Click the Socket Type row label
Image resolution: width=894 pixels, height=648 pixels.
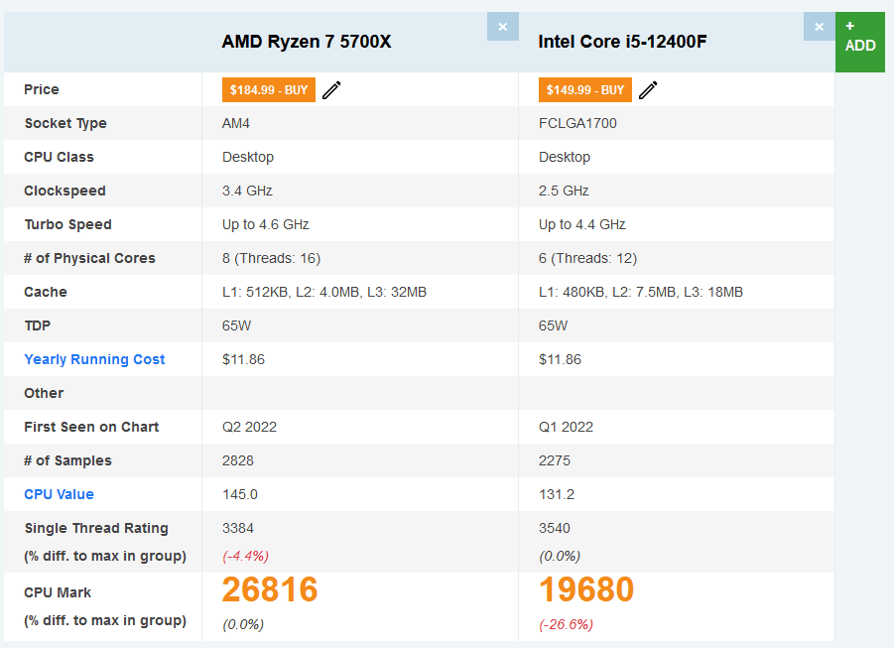(x=65, y=123)
